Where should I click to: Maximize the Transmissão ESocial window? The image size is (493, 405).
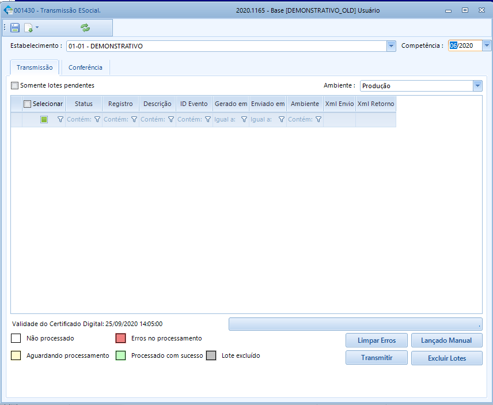[x=465, y=10]
